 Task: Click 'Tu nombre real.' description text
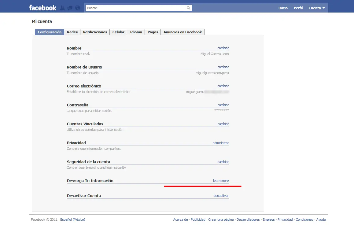point(78,54)
